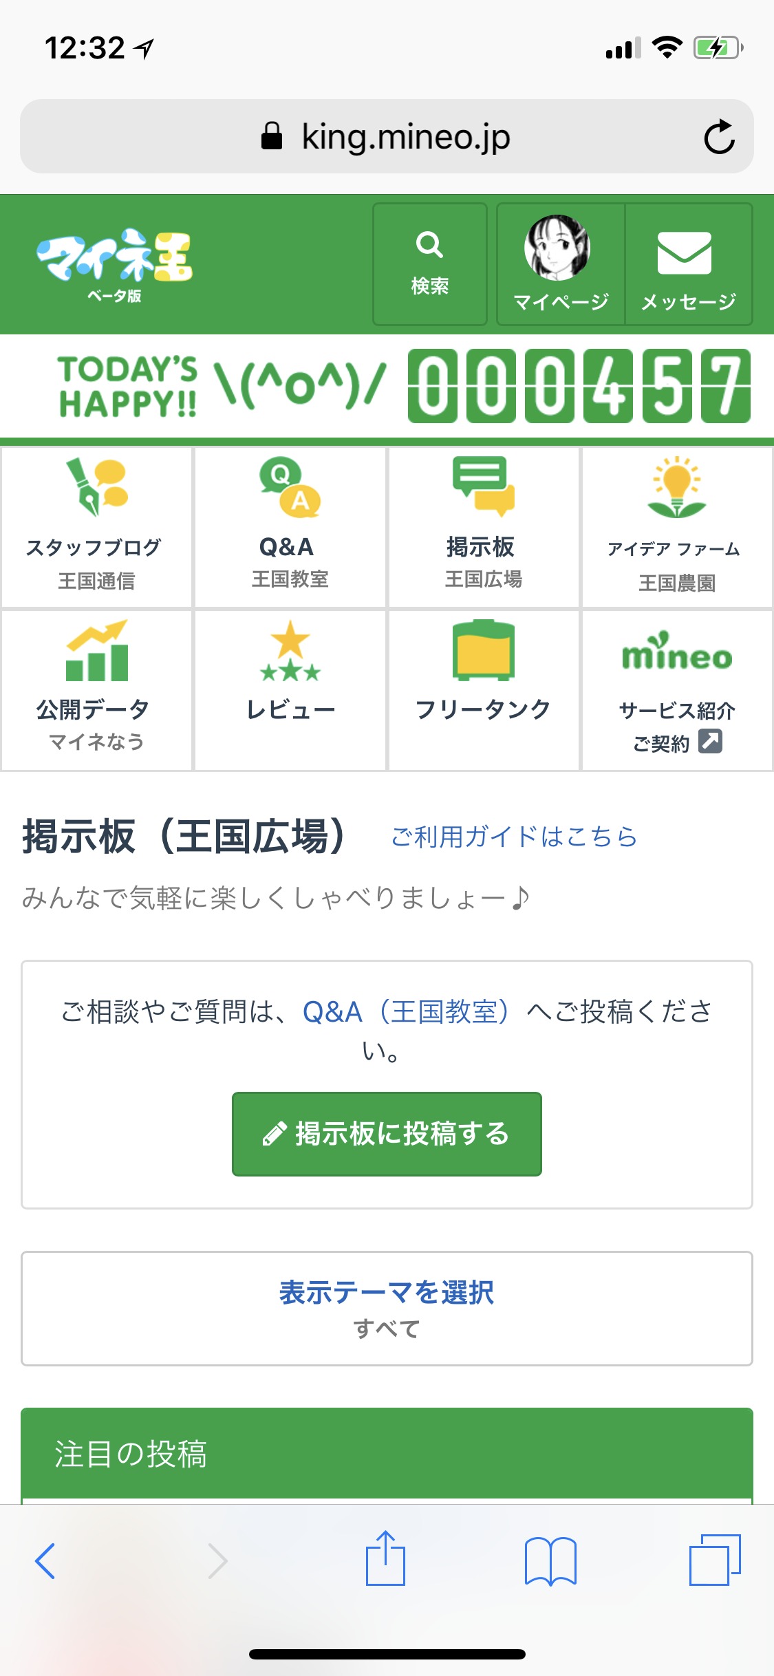Open the Staff Blog pen icon
Image resolution: width=774 pixels, height=1676 pixels.
(96, 487)
